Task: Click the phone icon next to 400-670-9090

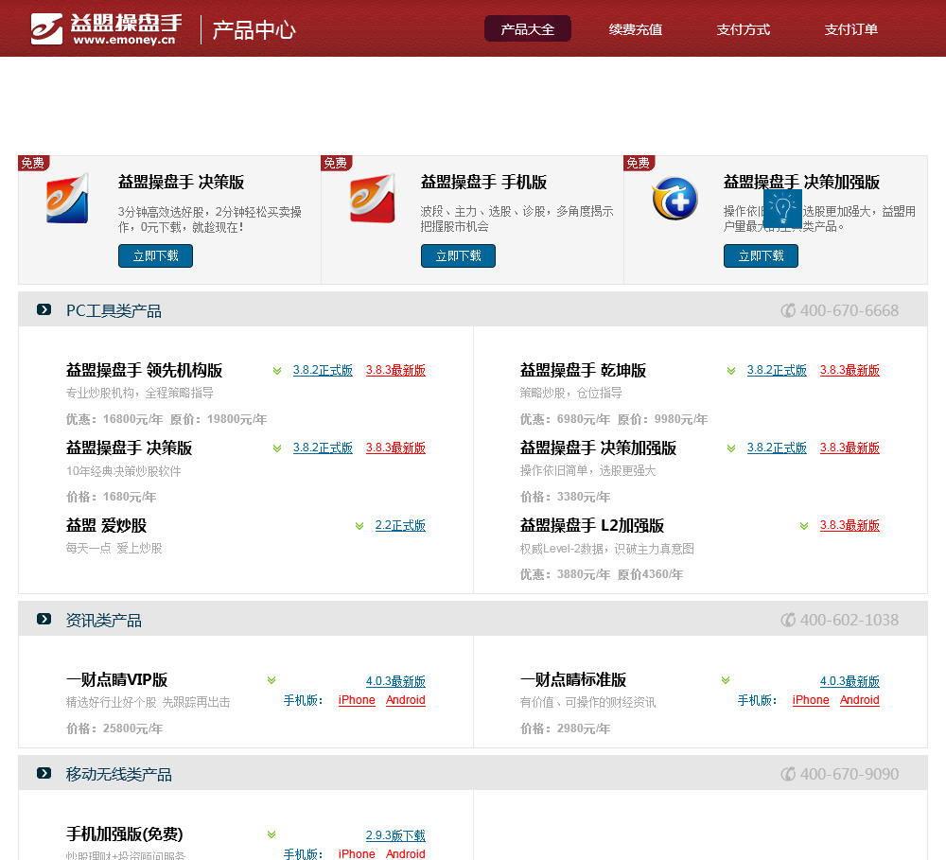Action: click(x=788, y=774)
